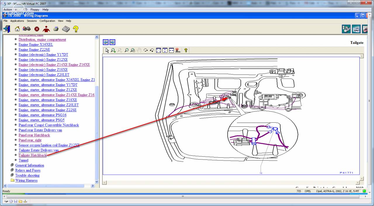Click the exit door icon in TIS toolbar

(x=7, y=29)
